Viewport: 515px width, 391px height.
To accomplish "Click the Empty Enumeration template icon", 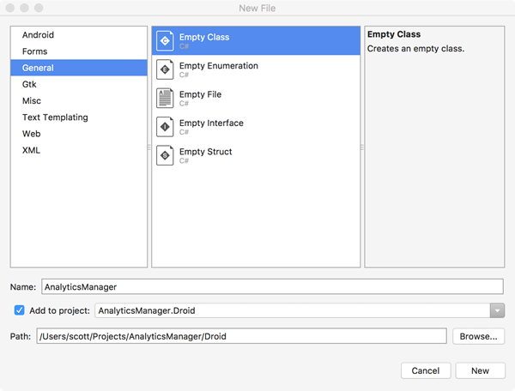I will click(166, 70).
